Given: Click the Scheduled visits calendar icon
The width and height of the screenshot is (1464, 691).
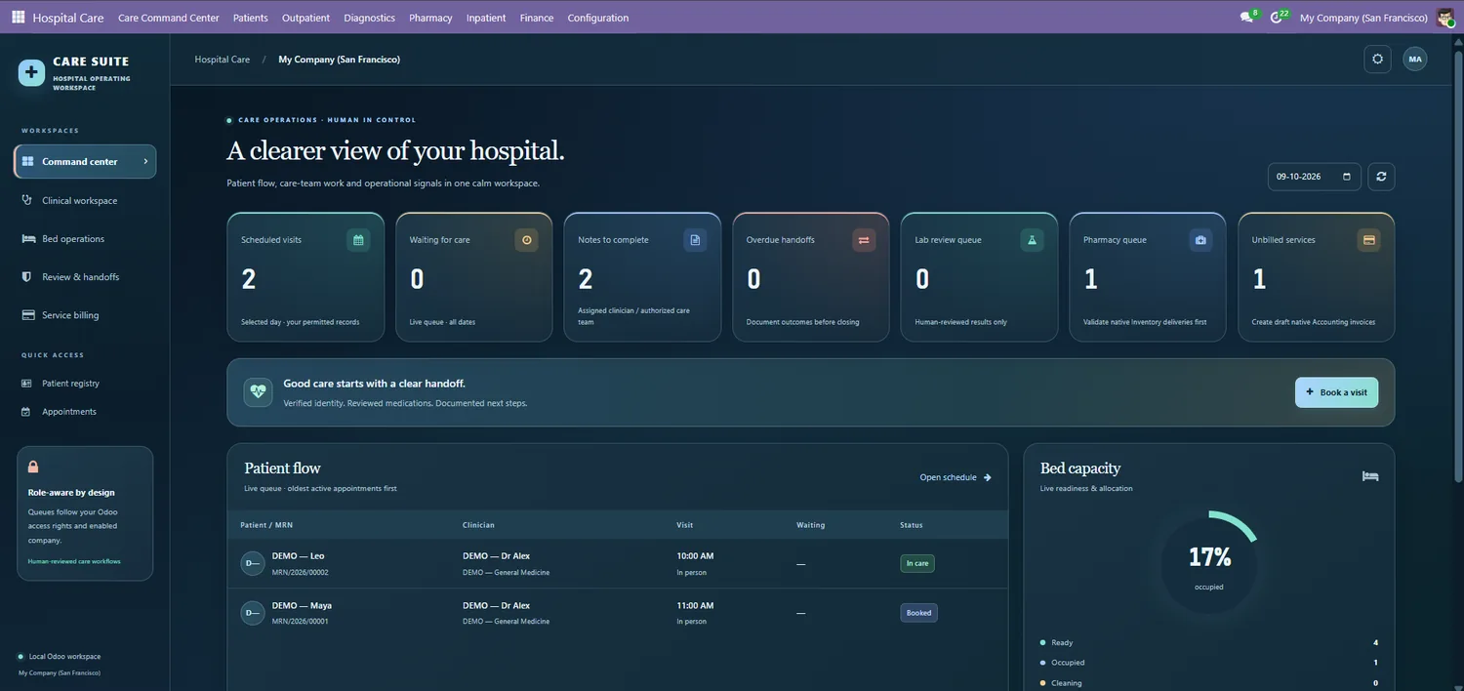Looking at the screenshot, I should (x=358, y=239).
